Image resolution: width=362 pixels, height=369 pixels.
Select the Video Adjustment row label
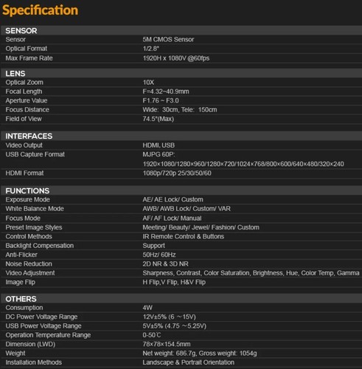point(30,273)
